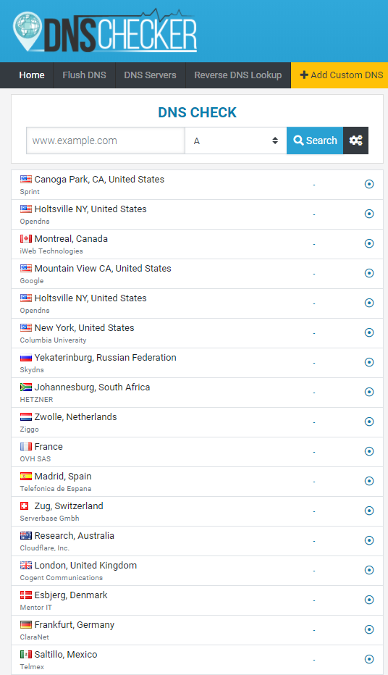Click the DNS CHECK heading

tap(197, 112)
